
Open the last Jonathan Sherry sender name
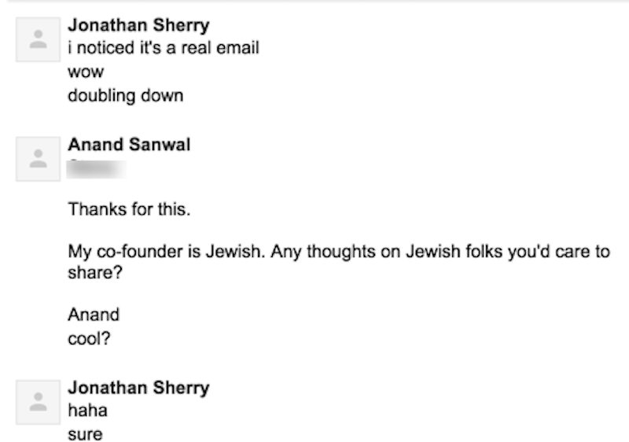coord(139,388)
